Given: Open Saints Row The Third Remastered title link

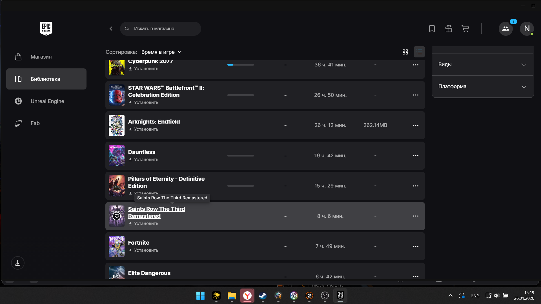Looking at the screenshot, I should (x=156, y=213).
